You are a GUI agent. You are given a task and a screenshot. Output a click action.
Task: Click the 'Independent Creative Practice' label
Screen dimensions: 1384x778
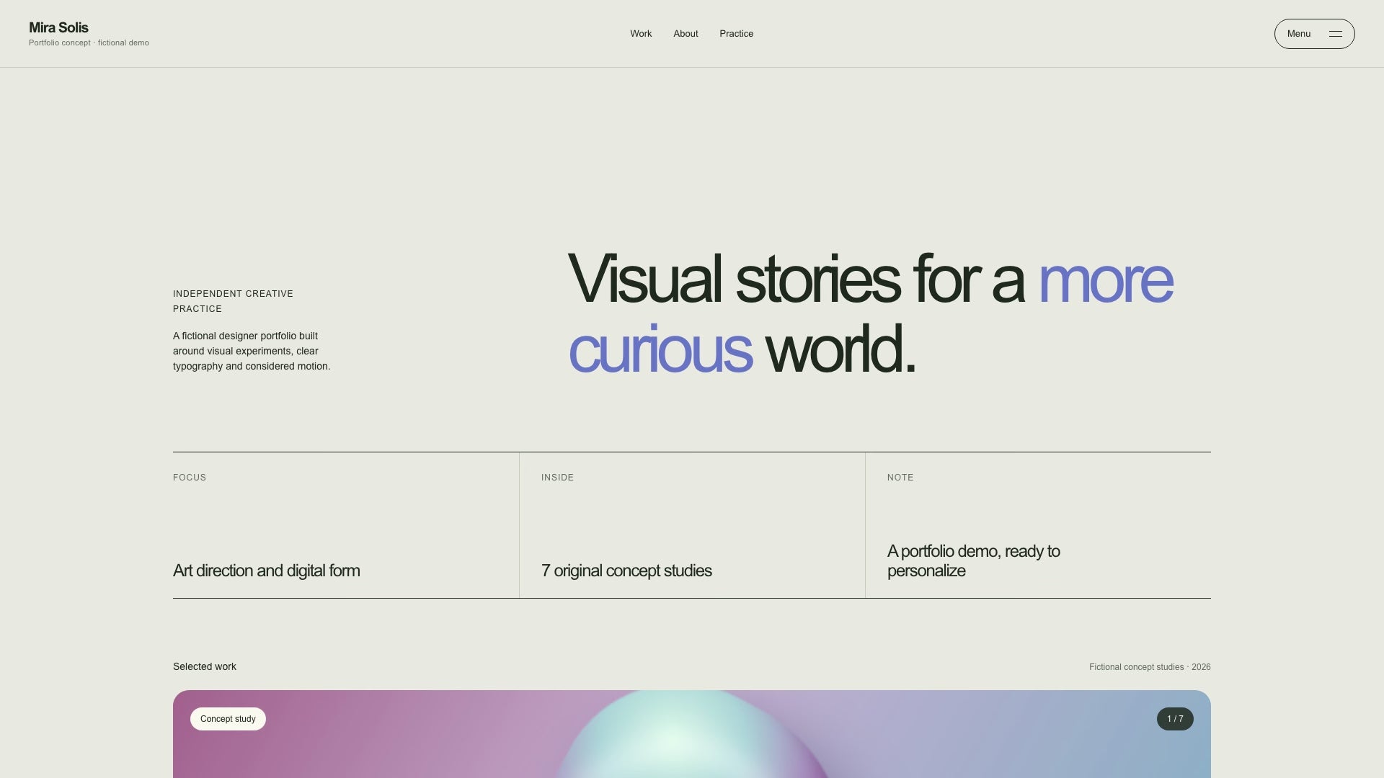233,301
